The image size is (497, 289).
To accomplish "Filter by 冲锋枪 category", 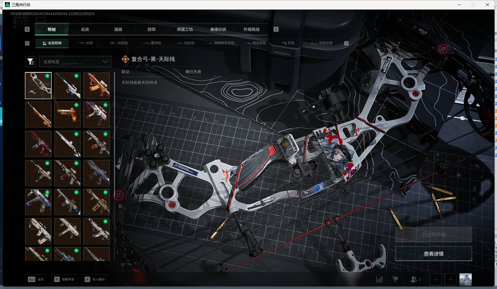I will tap(119, 43).
